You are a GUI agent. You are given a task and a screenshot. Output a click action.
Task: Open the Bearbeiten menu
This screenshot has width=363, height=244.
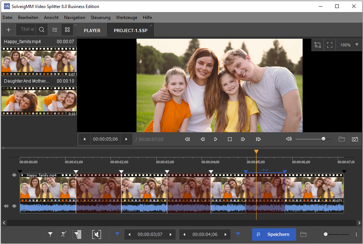click(x=28, y=18)
